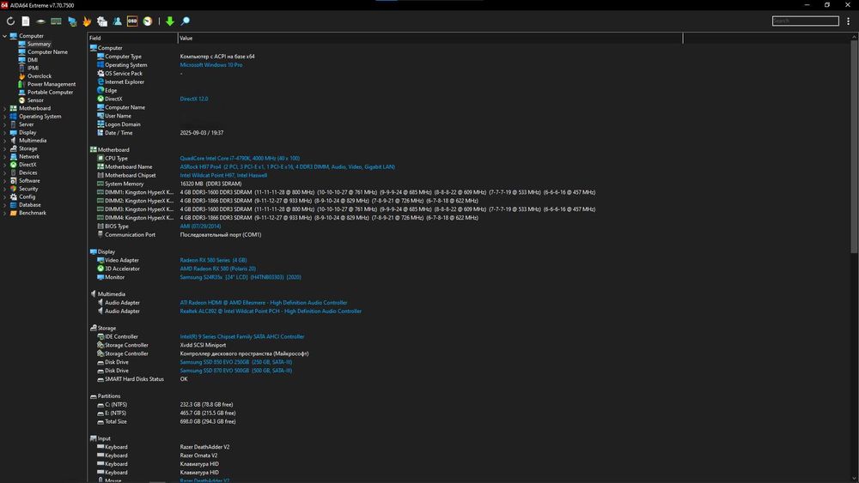The width and height of the screenshot is (859, 483).
Task: Click the Razer Ornata V2 keyboard value
Action: coord(198,456)
